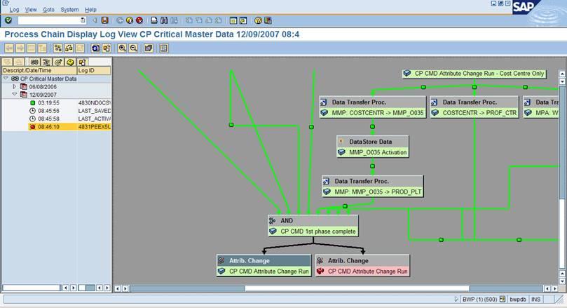The height and width of the screenshot is (308, 567).
Task: Click the Customize local layout icon
Action: (268, 20)
